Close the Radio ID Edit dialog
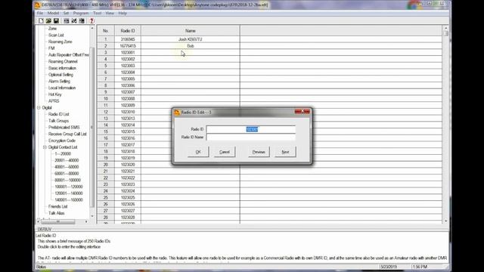Viewport: 484px width, 272px height. (302, 111)
